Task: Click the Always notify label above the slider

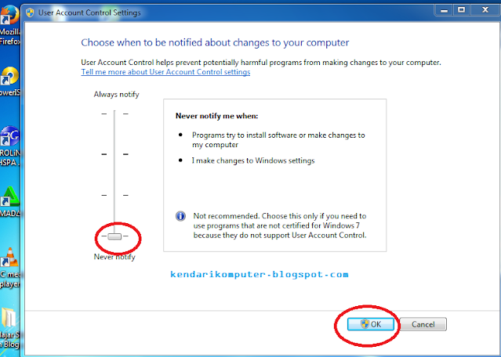Action: (x=114, y=94)
